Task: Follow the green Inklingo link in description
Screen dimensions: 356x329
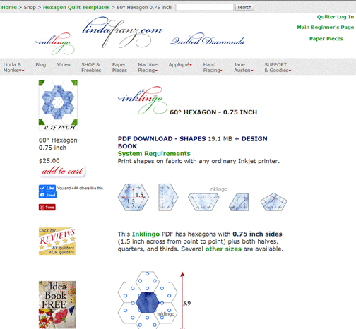Action: [x=146, y=234]
